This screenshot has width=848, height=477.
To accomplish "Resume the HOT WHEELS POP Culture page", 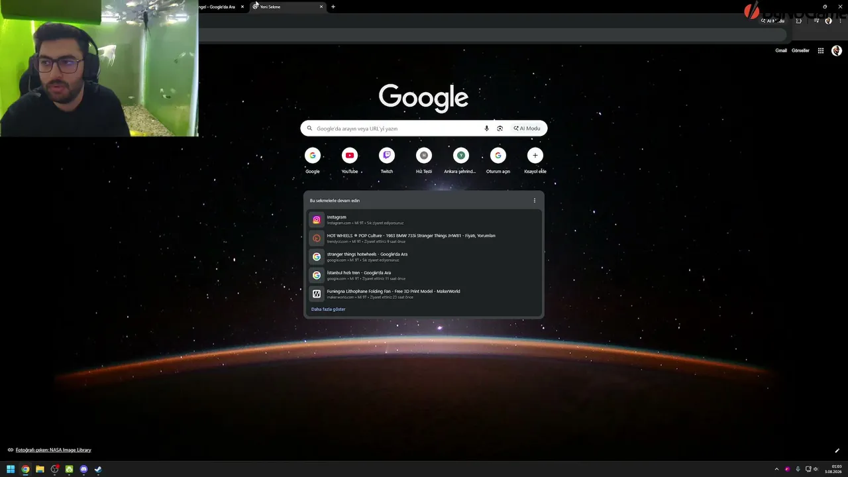I will [424, 238].
